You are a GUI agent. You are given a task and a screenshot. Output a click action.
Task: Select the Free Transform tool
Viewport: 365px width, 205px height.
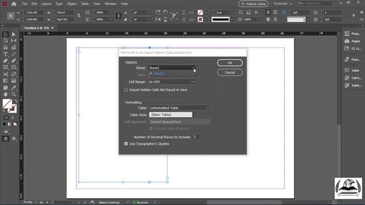[x=14, y=75]
